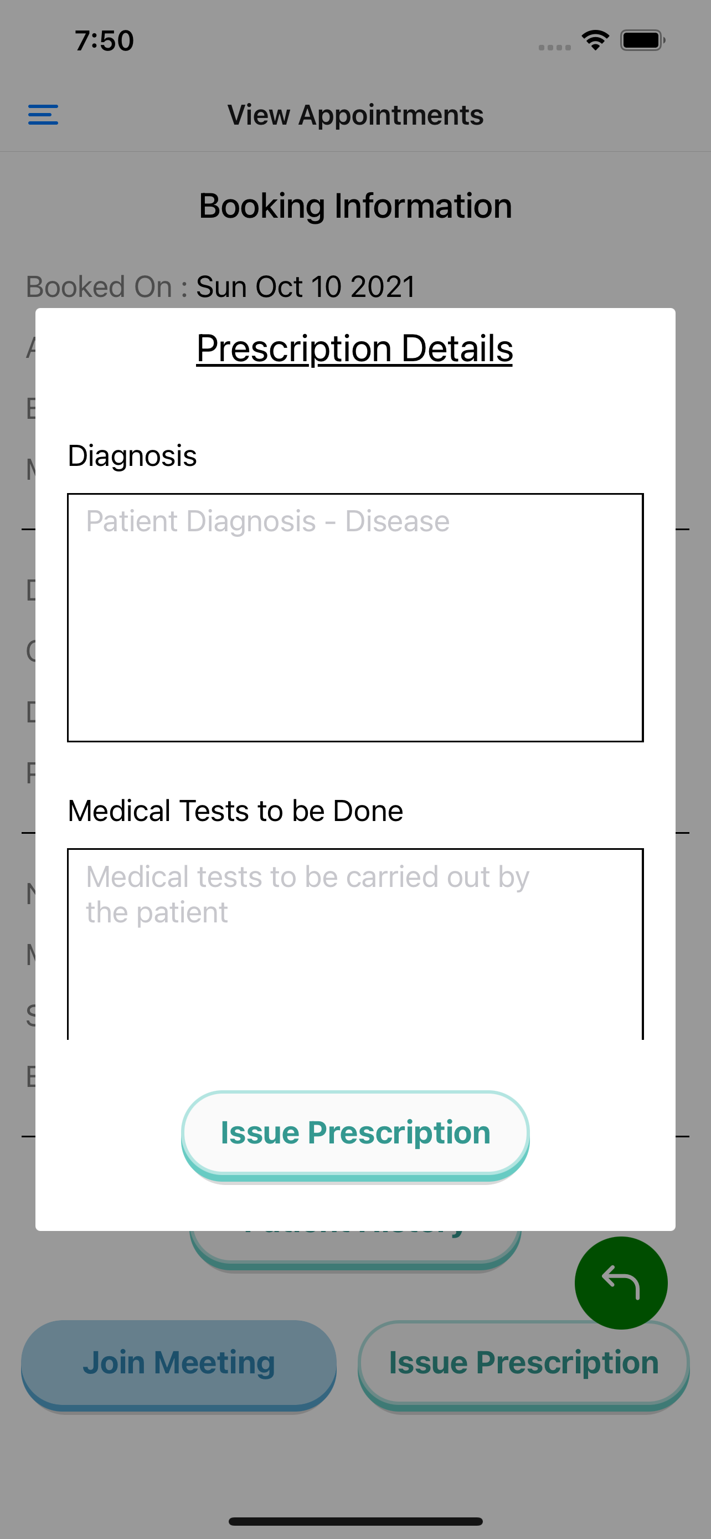Select the Prescription Details underlined heading
This screenshot has height=1539, width=711.
tap(354, 348)
